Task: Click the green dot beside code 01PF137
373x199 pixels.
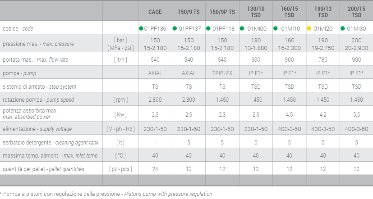Action: coord(175,28)
